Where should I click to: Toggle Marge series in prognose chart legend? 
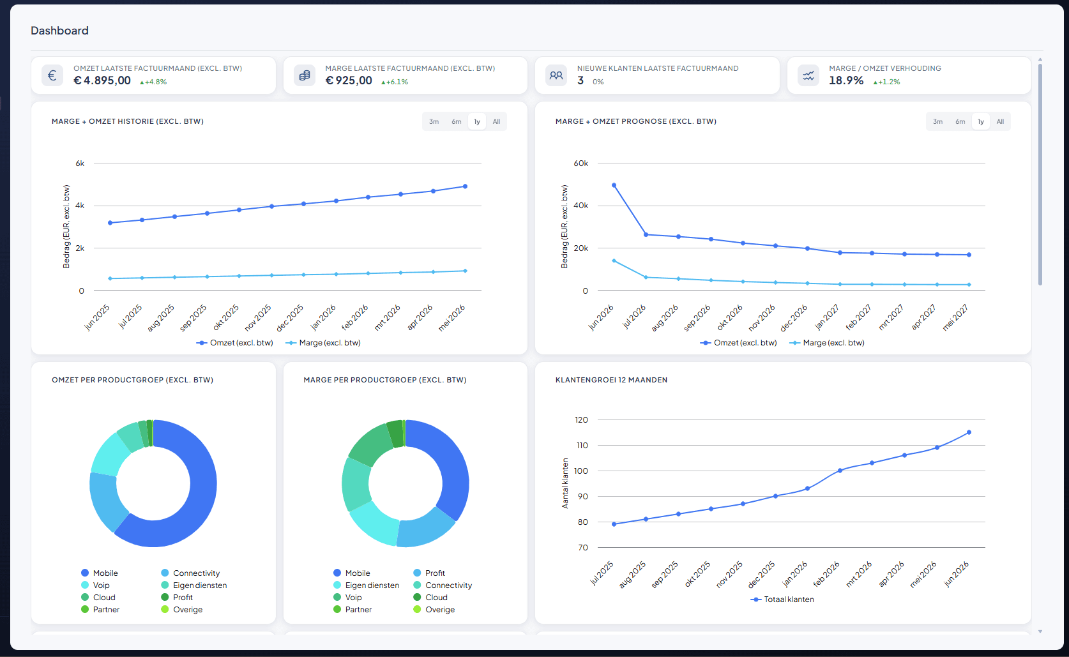click(x=827, y=343)
